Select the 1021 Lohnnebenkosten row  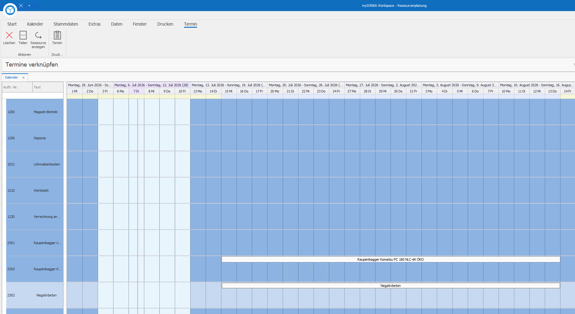(x=35, y=164)
